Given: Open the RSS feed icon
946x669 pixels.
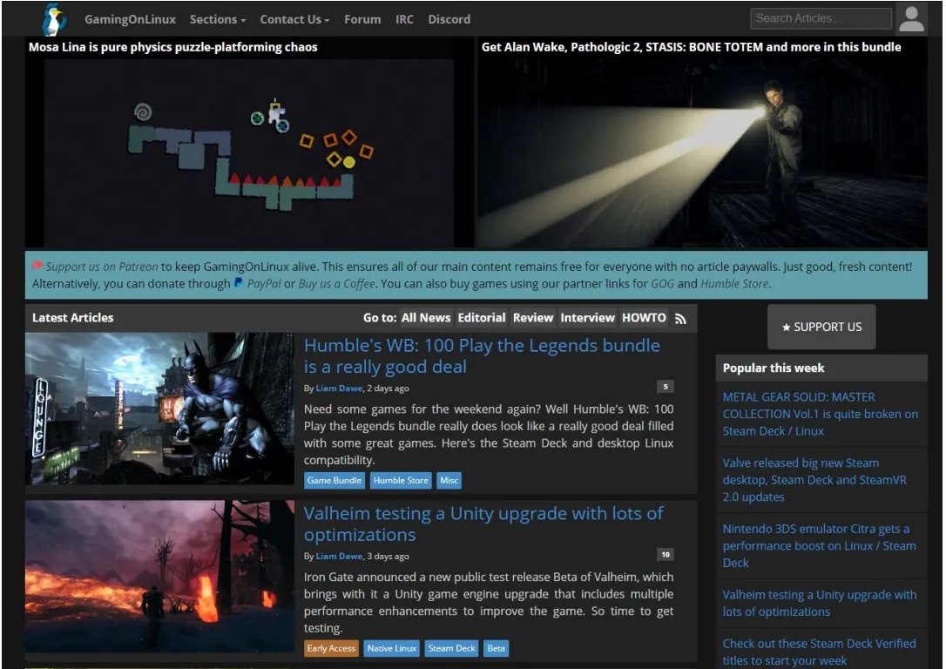Looking at the screenshot, I should [680, 319].
